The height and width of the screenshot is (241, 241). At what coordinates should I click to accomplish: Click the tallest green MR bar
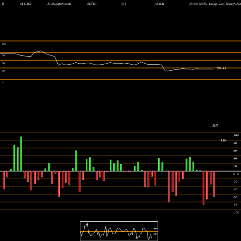21,154
